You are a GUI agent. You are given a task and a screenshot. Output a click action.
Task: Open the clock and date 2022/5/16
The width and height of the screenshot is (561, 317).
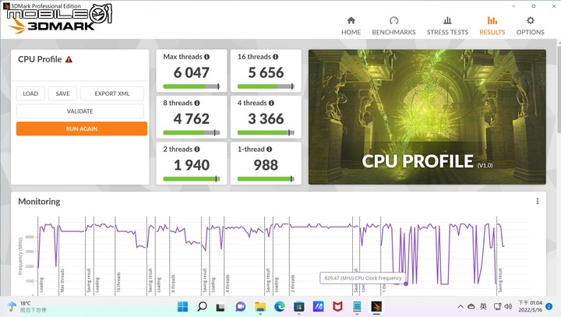530,307
